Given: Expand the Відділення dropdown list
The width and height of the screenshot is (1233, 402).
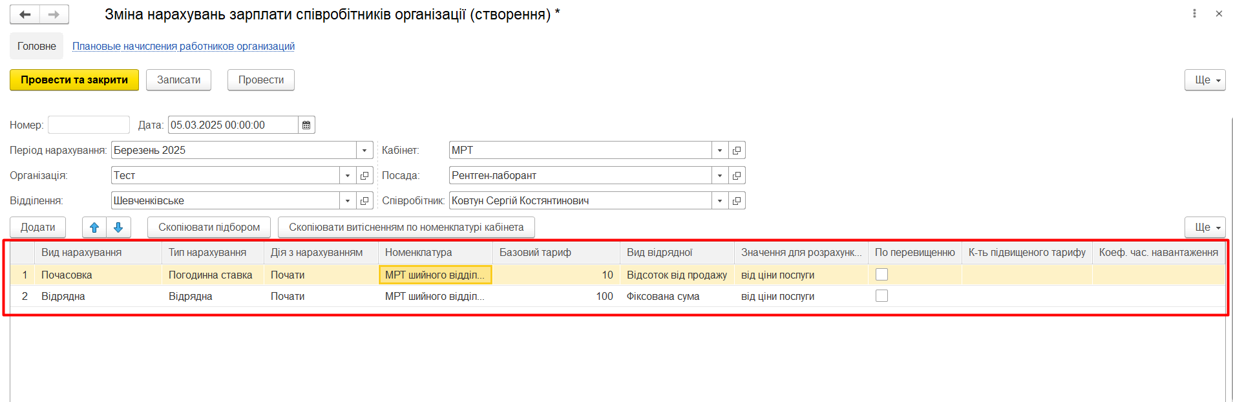Looking at the screenshot, I should (x=348, y=201).
